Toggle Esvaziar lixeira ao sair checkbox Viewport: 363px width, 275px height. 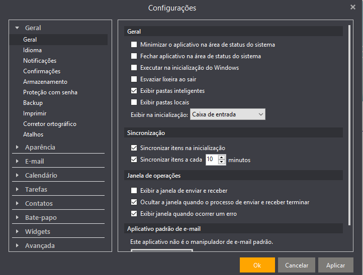(x=134, y=79)
